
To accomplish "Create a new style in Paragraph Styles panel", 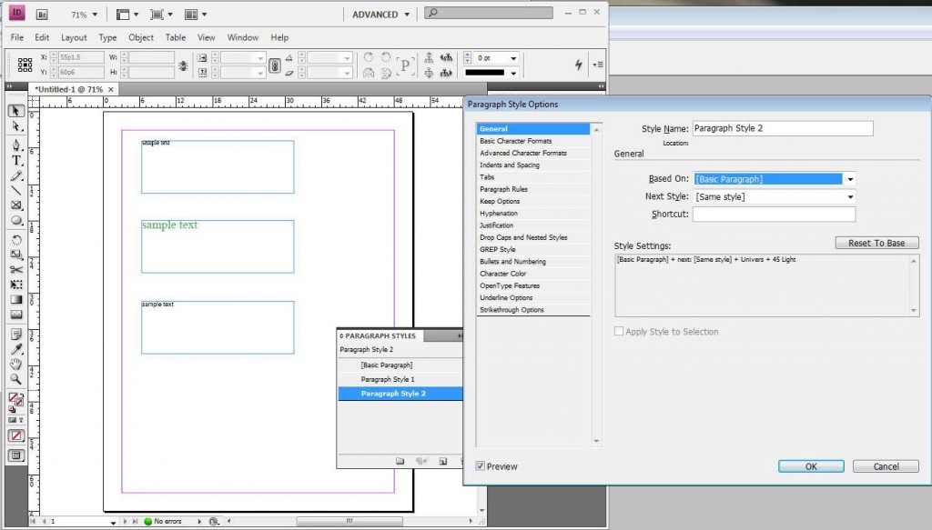I will click(x=443, y=461).
